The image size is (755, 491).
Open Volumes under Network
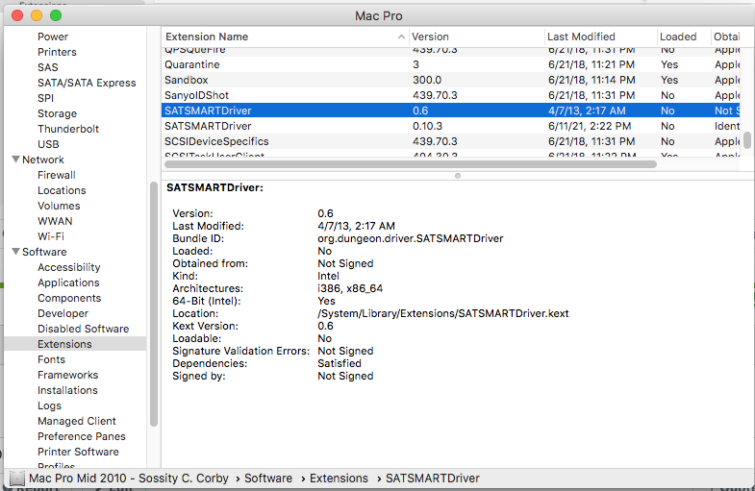[59, 206]
